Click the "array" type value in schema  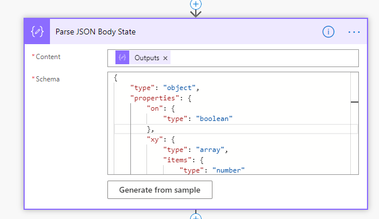tap(210, 150)
